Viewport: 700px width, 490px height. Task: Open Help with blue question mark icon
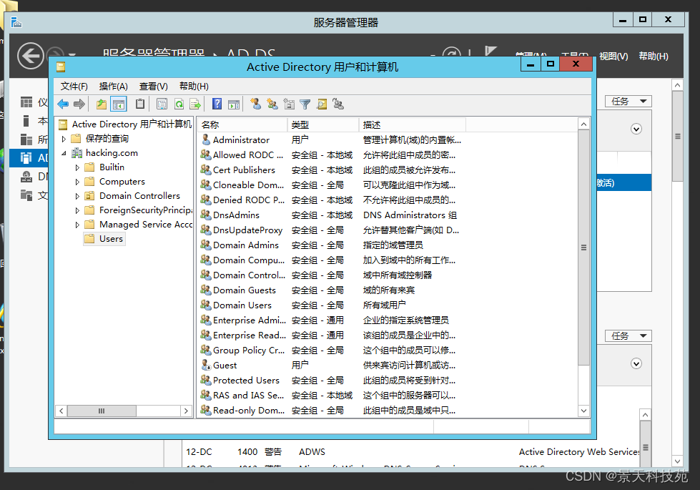[217, 104]
